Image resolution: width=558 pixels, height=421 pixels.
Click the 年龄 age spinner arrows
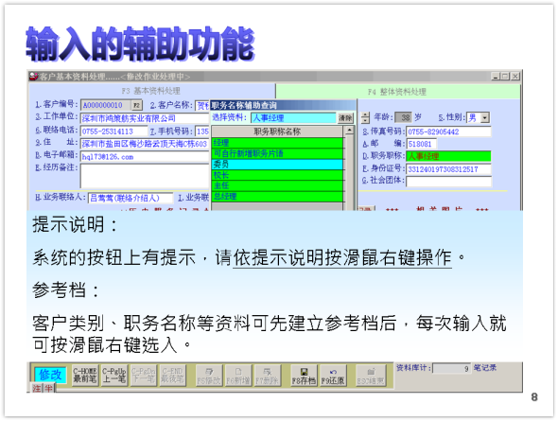[365, 117]
